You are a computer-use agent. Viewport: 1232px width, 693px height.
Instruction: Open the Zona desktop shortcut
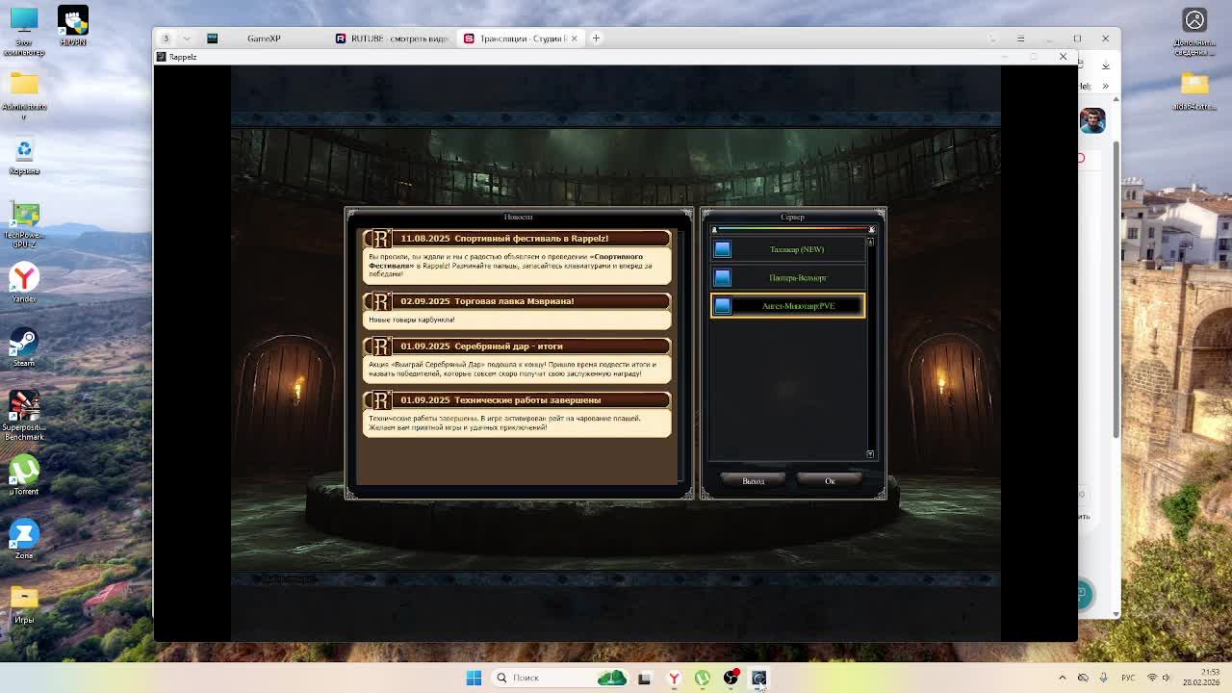(24, 539)
